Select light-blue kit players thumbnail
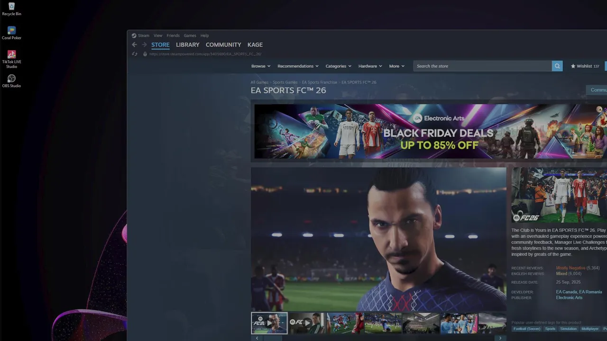Screen dimensions: 607x341 (x=459, y=323)
